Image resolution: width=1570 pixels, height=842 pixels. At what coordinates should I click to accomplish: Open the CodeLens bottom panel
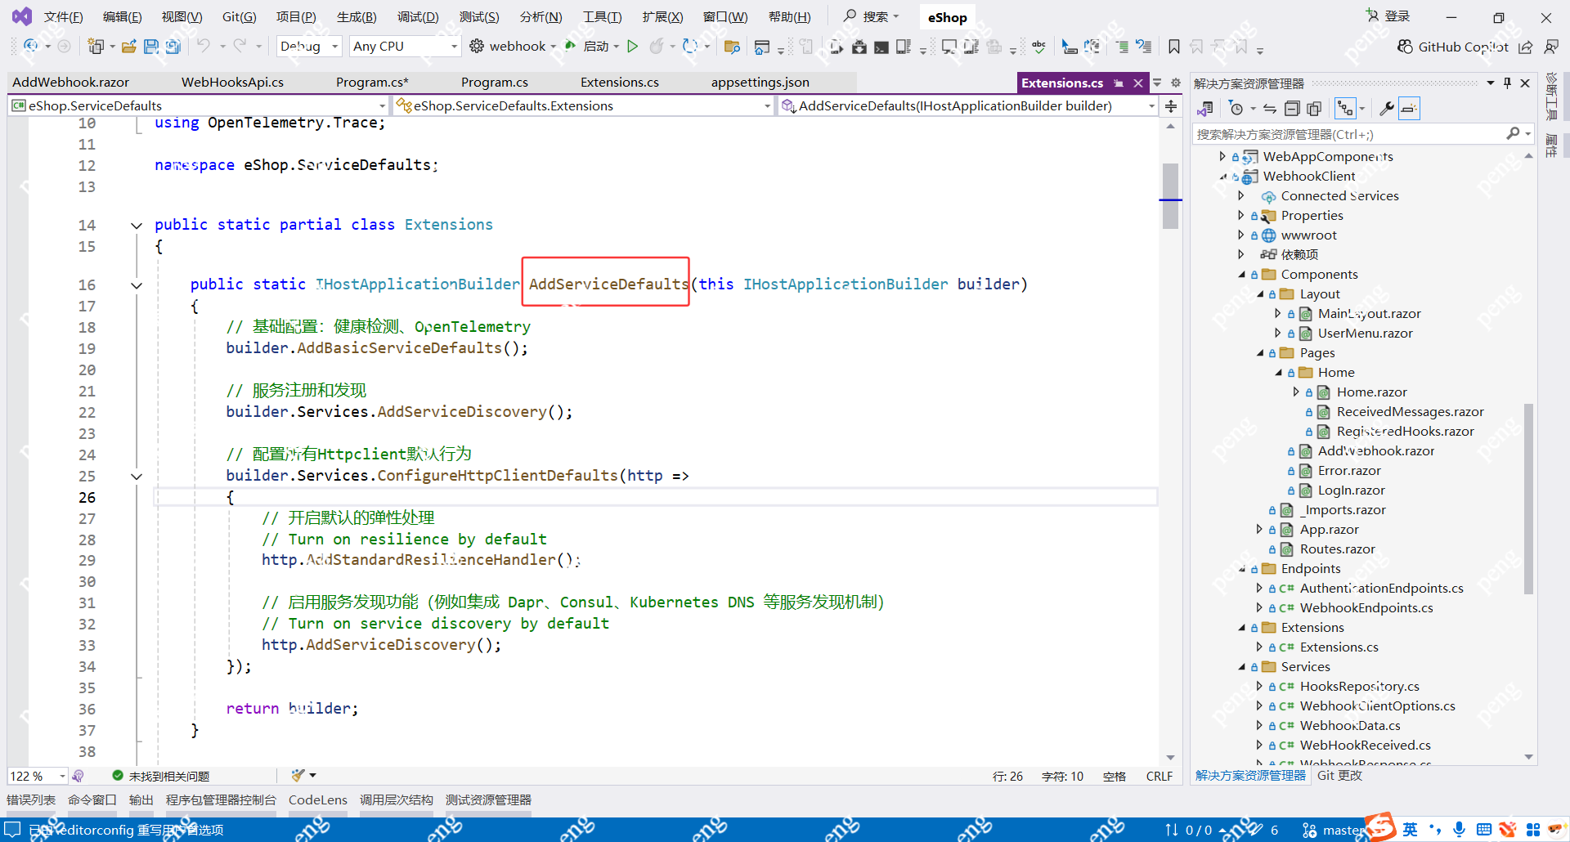point(318,799)
